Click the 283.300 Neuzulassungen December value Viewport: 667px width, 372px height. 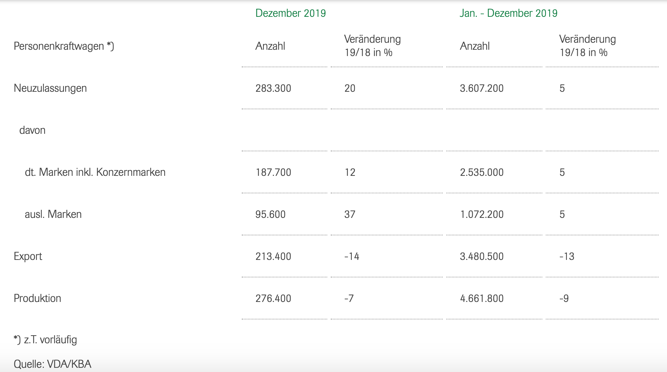click(273, 88)
